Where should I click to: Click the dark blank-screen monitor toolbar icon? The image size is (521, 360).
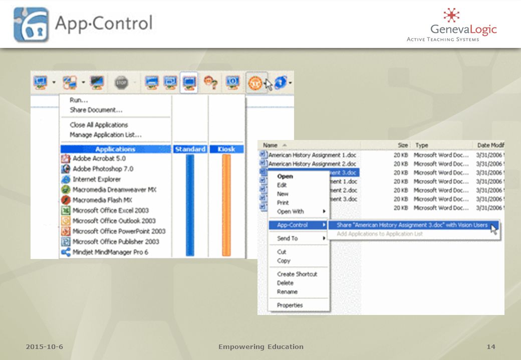coord(97,82)
